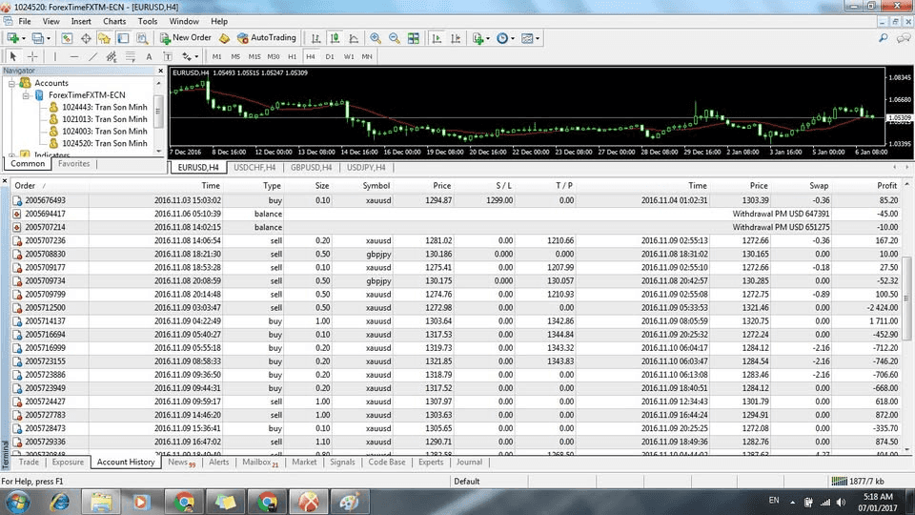
Task: Open the new chart dropdown arrow
Action: pos(24,38)
